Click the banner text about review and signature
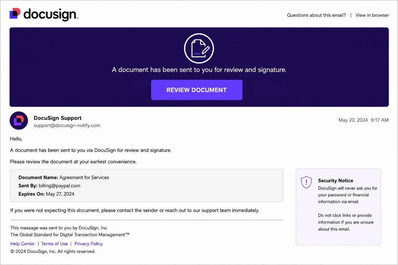The image size is (398, 265). (x=199, y=70)
